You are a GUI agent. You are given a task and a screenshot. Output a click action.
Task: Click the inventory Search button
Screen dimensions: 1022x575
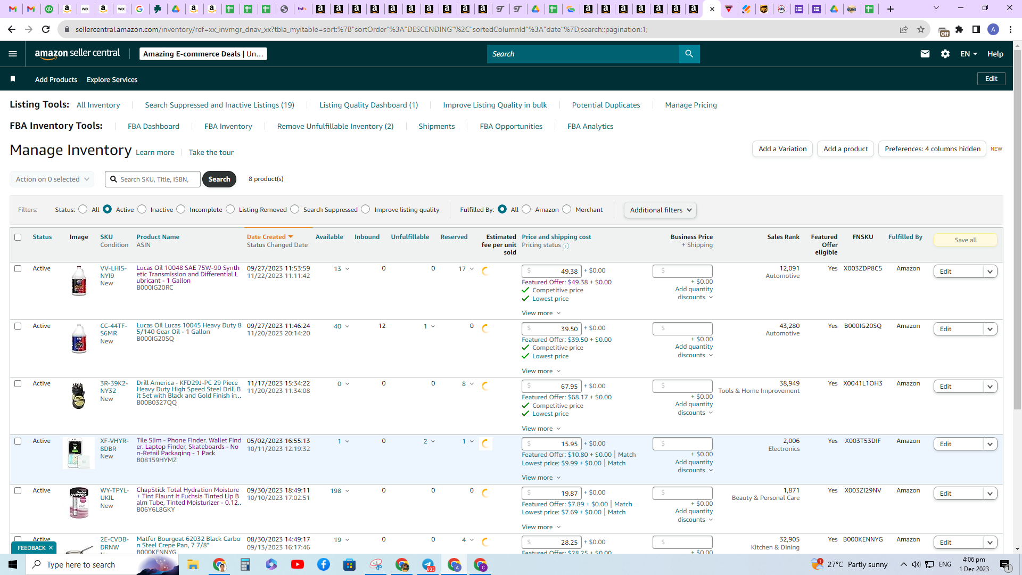click(x=219, y=179)
